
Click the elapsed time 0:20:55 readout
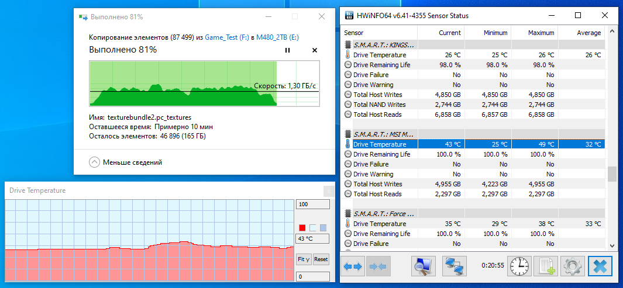click(x=493, y=265)
